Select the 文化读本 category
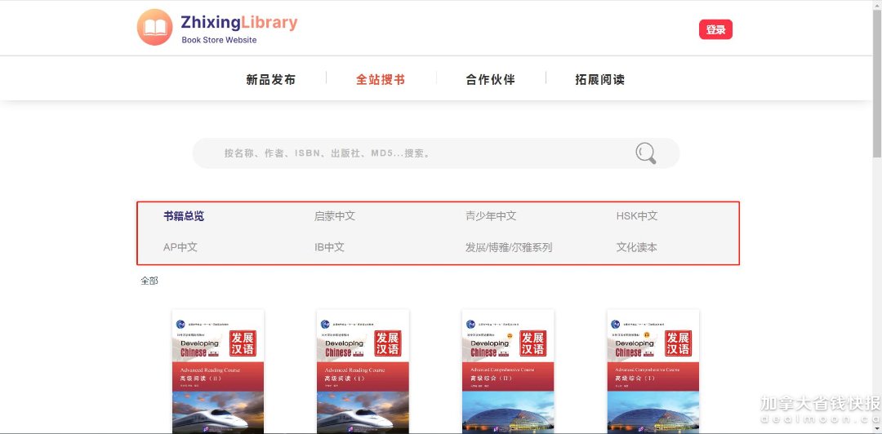The width and height of the screenshot is (882, 434). pos(636,247)
